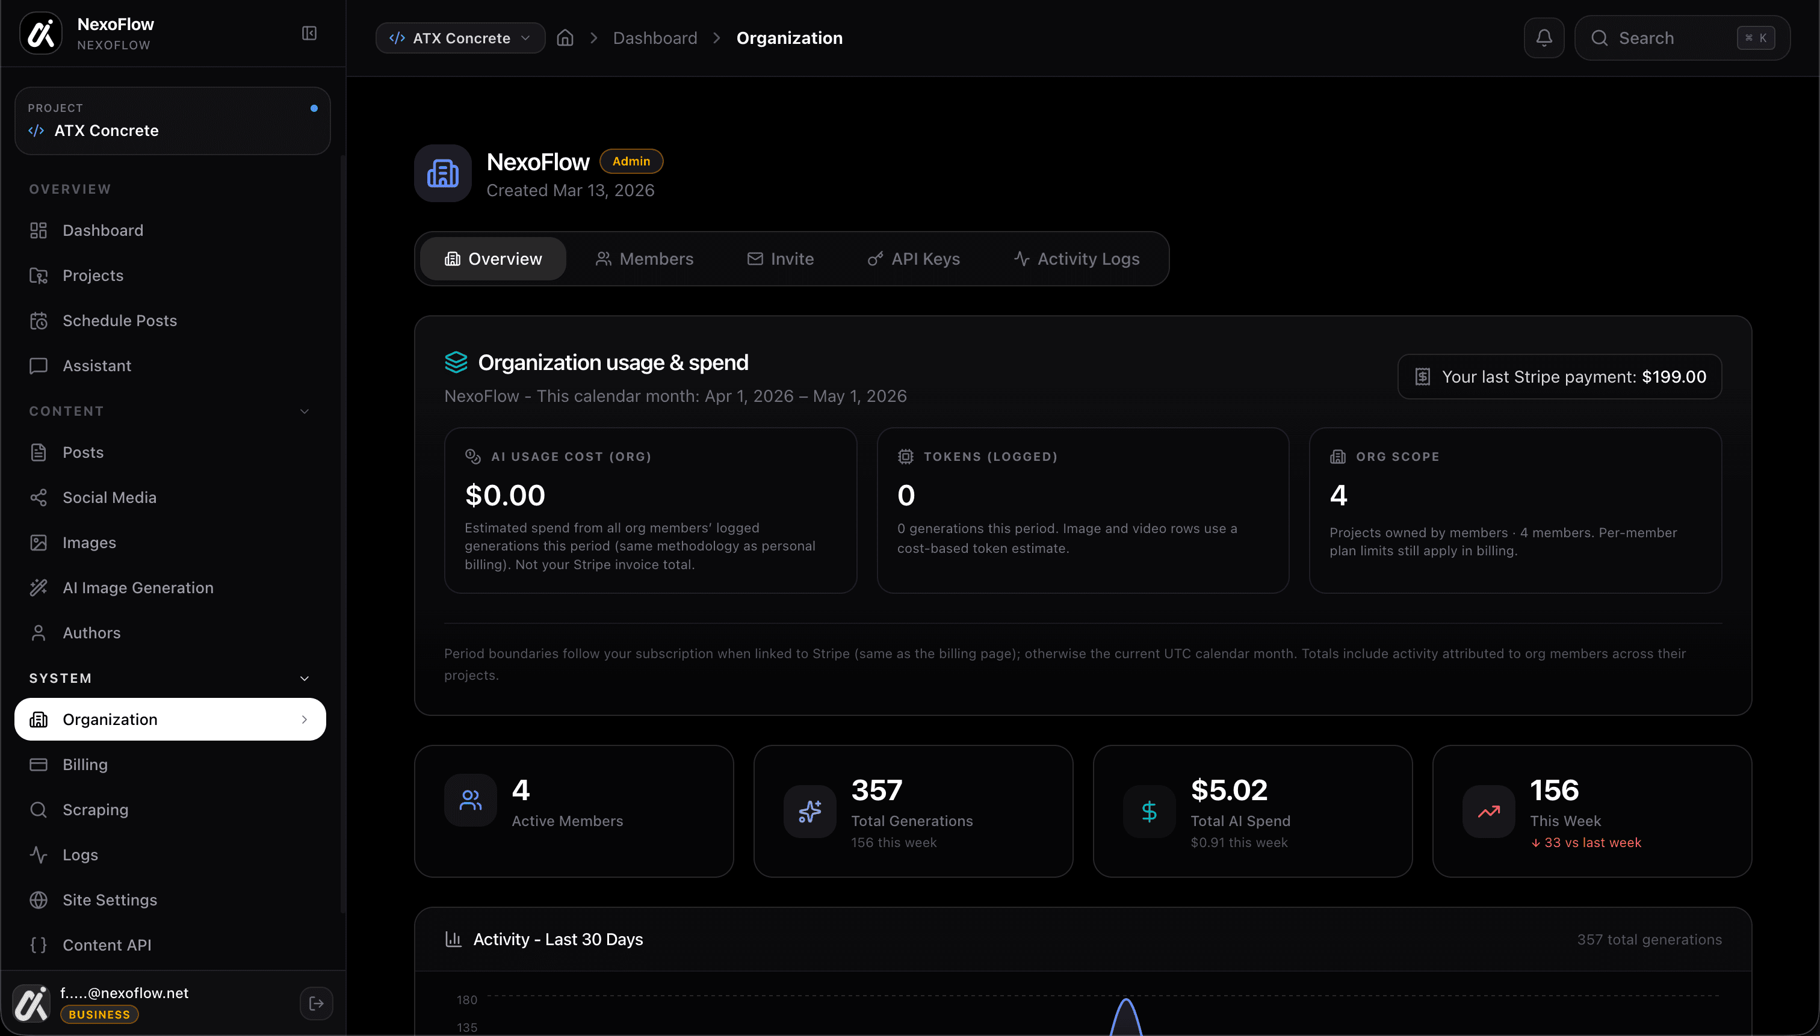Open the Invite tab
This screenshot has height=1036, width=1820.
(780, 259)
